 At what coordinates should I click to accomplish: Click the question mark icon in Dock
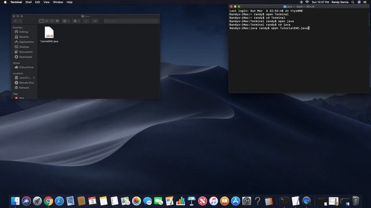(257, 201)
